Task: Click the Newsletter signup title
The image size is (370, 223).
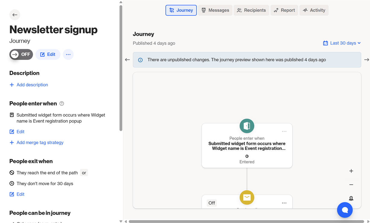Action: pyautogui.click(x=53, y=29)
